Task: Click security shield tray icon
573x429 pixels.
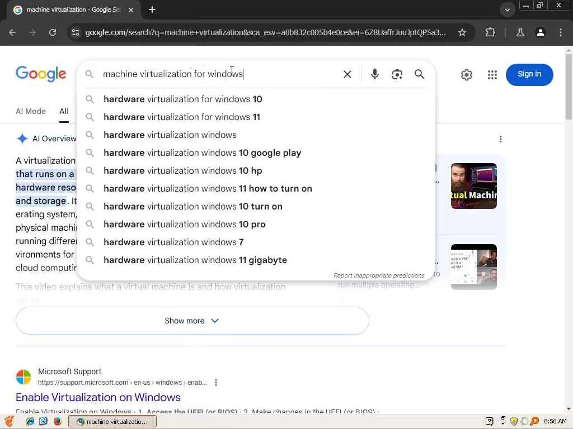Action: coord(514,421)
